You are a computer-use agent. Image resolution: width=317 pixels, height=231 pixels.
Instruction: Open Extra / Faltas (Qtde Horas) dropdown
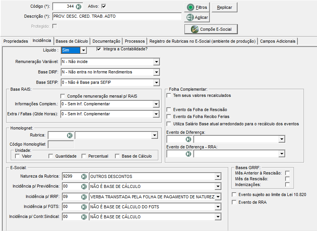pyautogui.click(x=156, y=114)
